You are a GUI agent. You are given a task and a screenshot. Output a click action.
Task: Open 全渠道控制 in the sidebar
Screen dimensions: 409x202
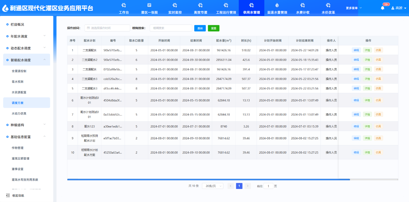27,71
